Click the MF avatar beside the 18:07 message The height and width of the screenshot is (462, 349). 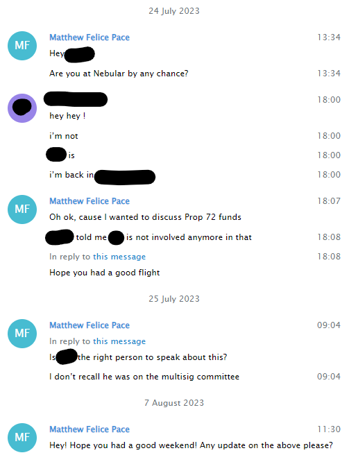point(22,209)
